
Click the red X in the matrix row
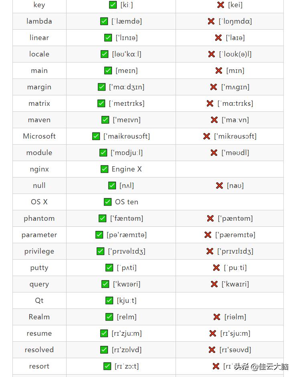tap(210, 103)
